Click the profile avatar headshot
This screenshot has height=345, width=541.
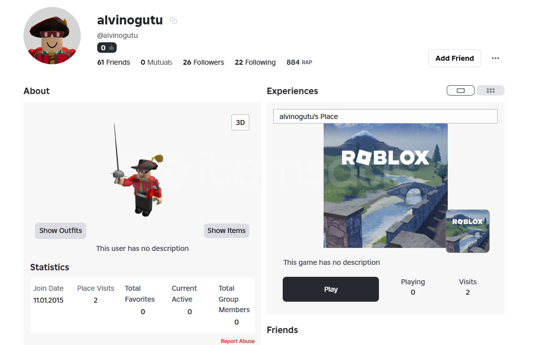52,35
